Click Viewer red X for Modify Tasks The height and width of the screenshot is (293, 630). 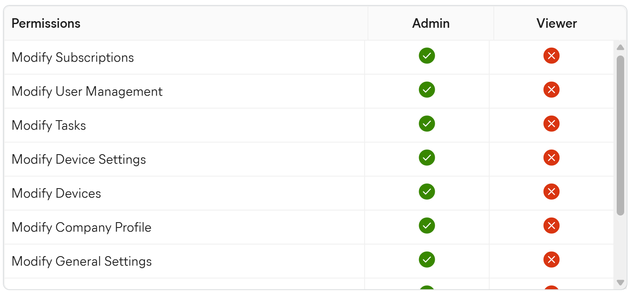click(x=551, y=123)
